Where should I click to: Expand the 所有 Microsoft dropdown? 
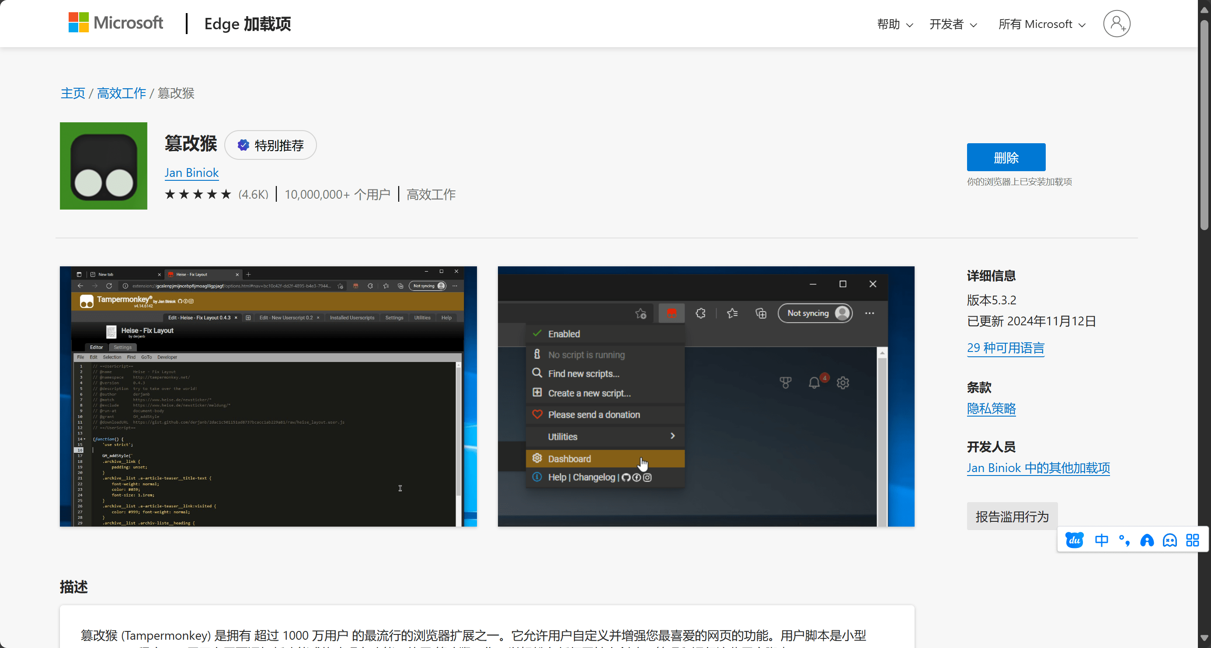coord(1041,24)
